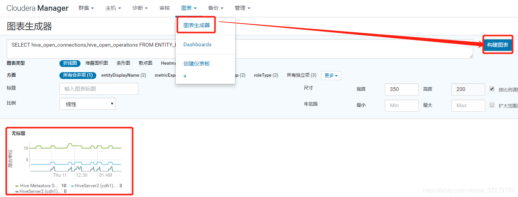Click the 高度 field showing 200
Viewport: 518px width, 197px height.
[x=468, y=89]
